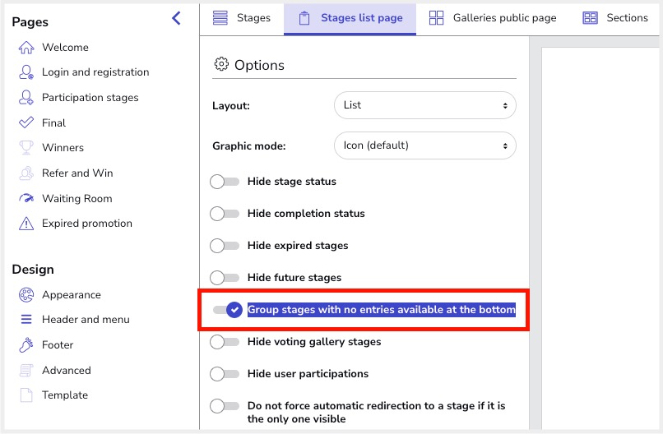Open Advanced design settings
Image resolution: width=663 pixels, height=434 pixels.
tap(67, 370)
